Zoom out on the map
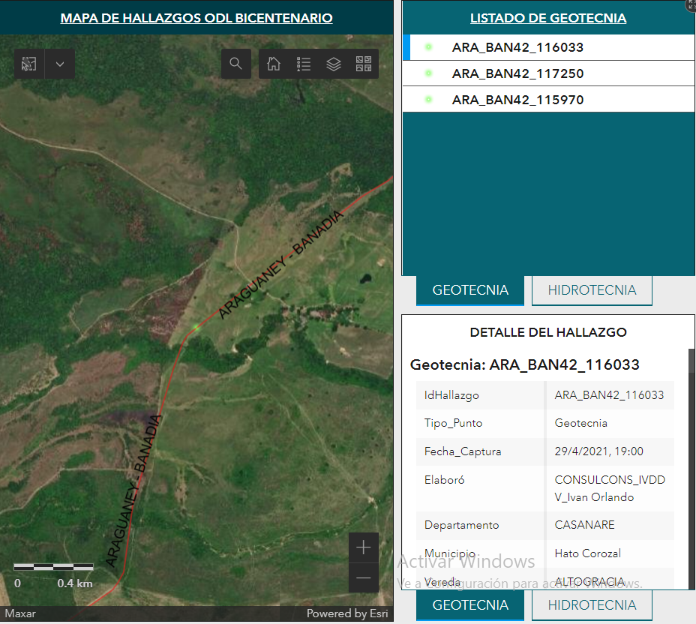Viewport: 696px width, 624px height. [364, 578]
